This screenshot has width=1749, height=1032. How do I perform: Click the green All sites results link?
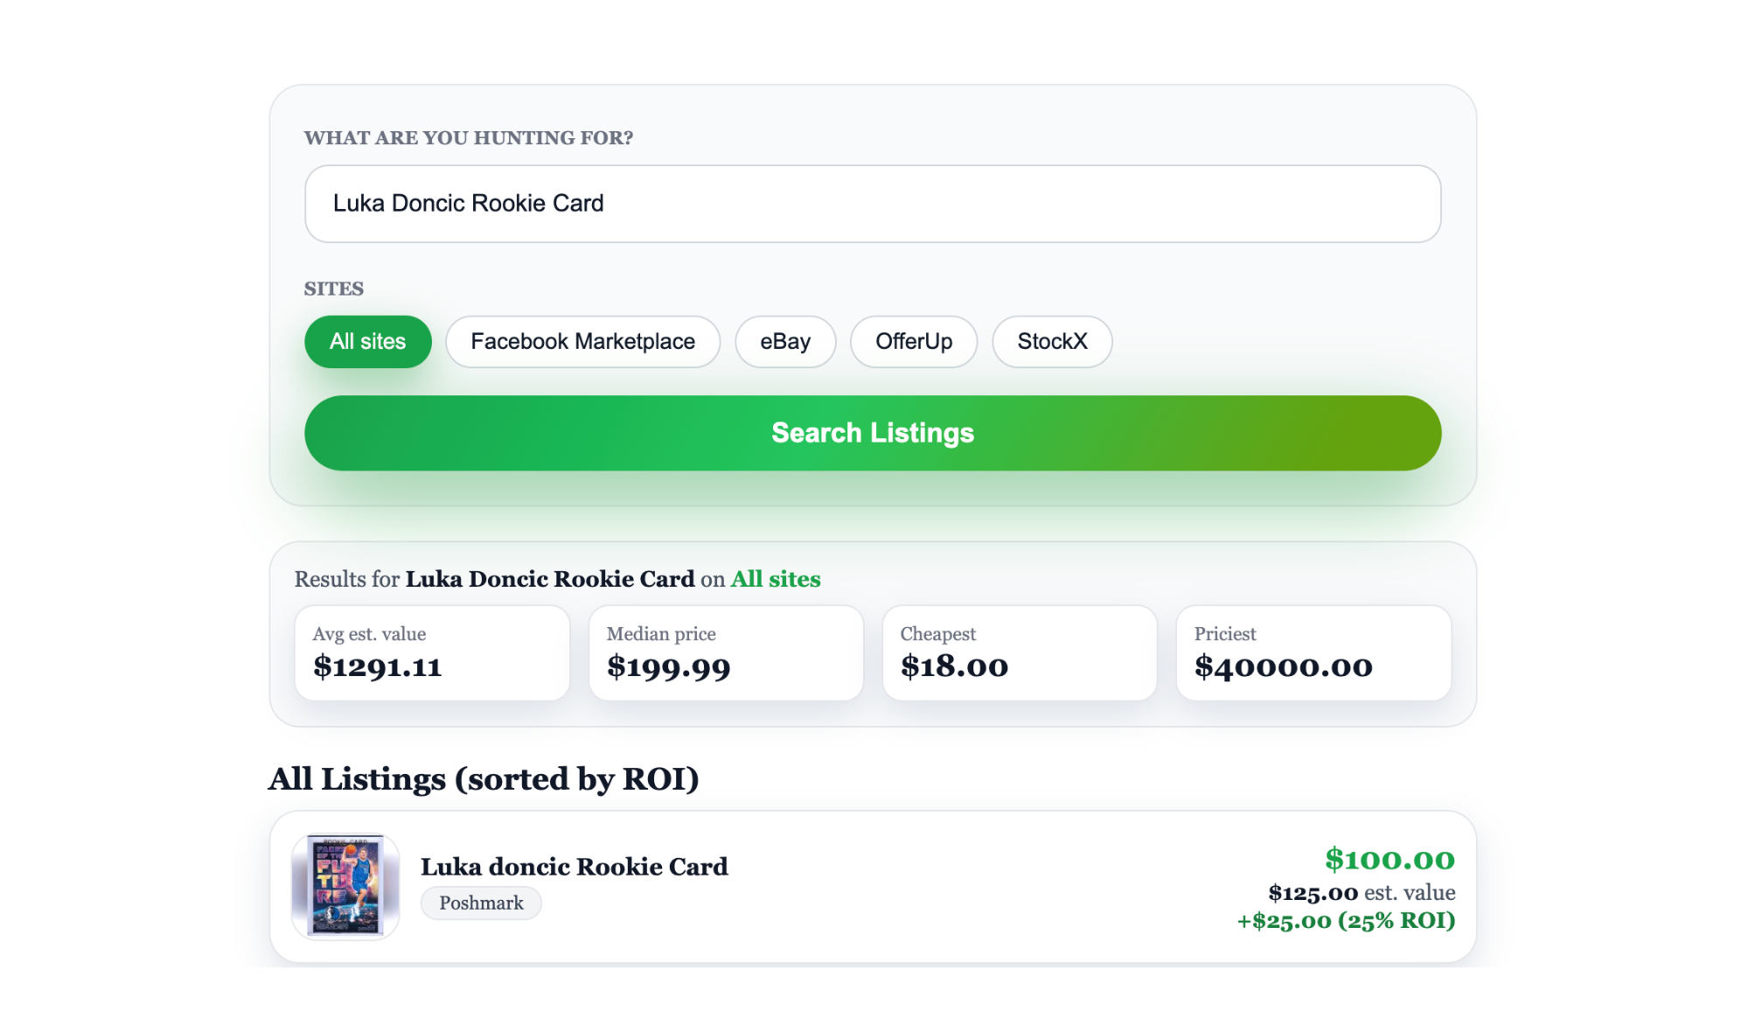[775, 579]
